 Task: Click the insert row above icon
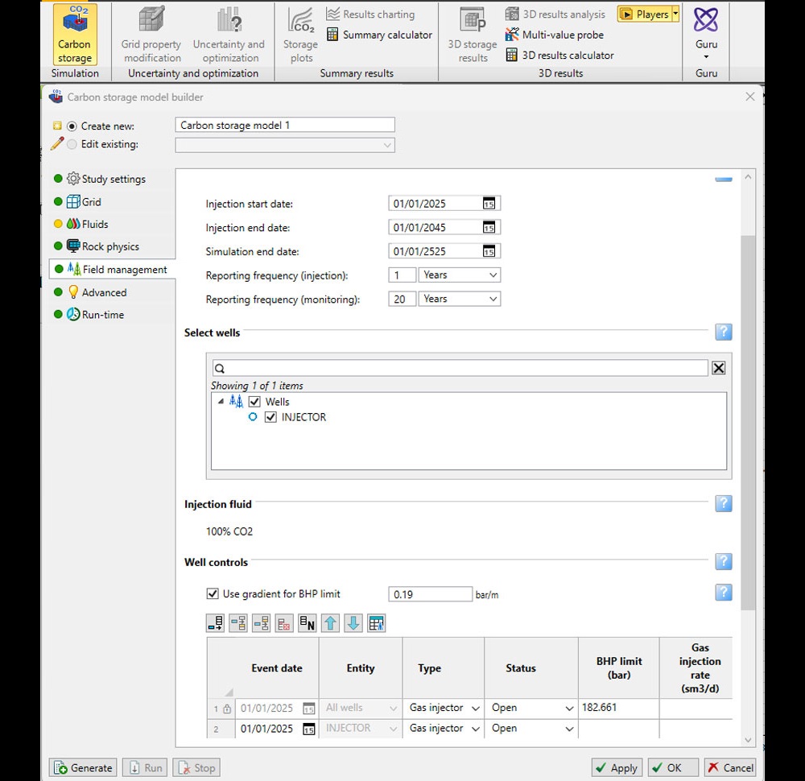pyautogui.click(x=238, y=623)
